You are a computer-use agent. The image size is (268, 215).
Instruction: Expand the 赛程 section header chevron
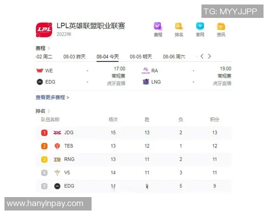tap(49, 48)
